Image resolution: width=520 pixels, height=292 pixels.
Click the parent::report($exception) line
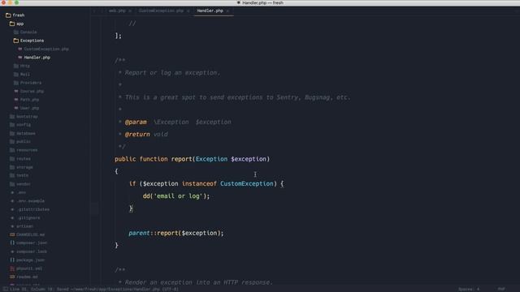175,233
